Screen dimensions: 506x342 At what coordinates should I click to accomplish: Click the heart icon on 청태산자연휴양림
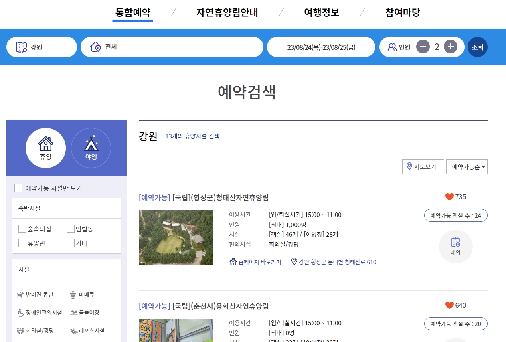tap(449, 197)
